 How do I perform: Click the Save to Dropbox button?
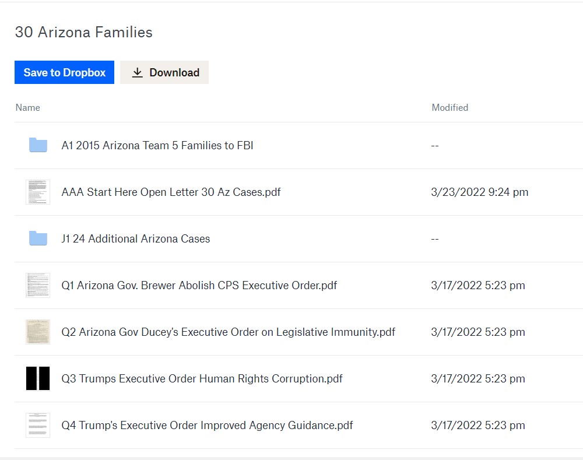pyautogui.click(x=64, y=72)
